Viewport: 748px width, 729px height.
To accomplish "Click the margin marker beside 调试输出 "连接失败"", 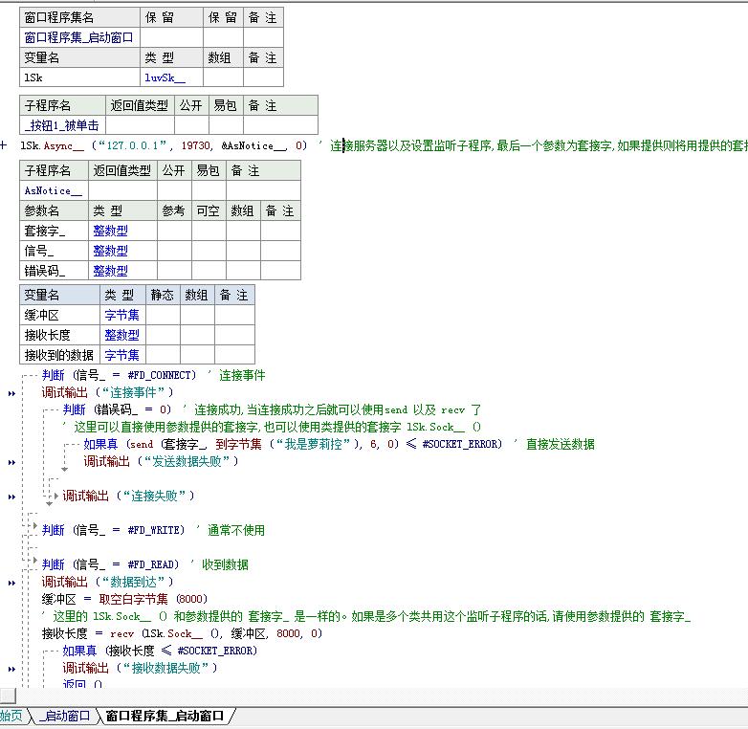I will click(x=12, y=497).
